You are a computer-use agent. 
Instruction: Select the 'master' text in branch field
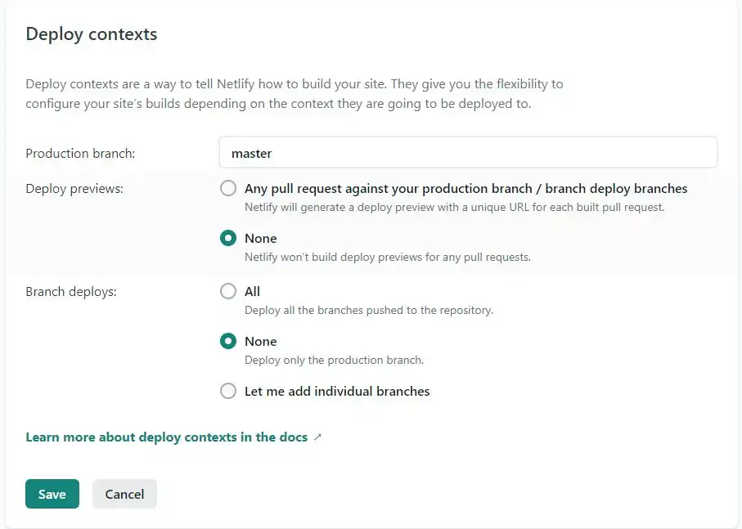coord(251,153)
